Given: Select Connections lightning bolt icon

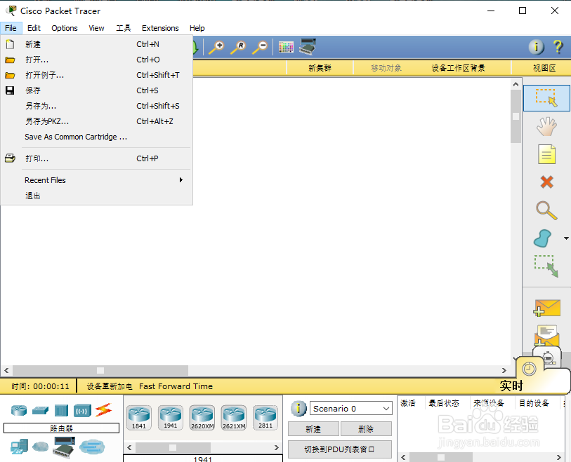Looking at the screenshot, I should (103, 410).
